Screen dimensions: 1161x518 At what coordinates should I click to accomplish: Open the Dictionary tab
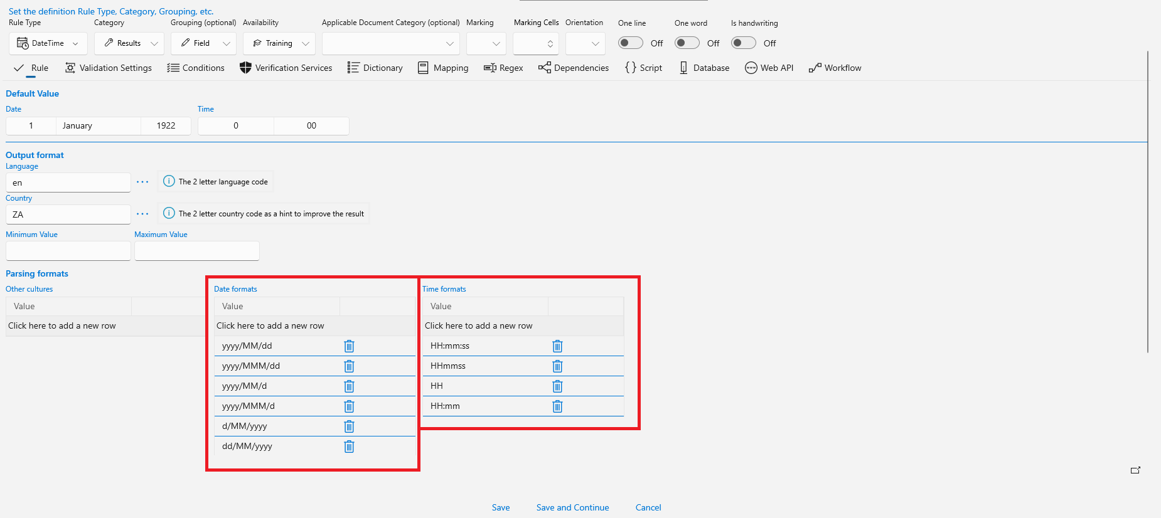(375, 68)
